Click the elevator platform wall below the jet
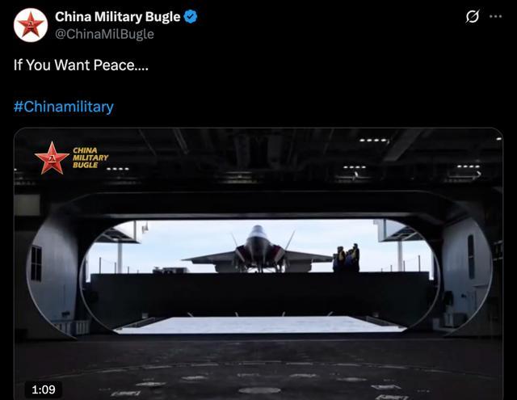This screenshot has height=400, width=517. [x=260, y=294]
